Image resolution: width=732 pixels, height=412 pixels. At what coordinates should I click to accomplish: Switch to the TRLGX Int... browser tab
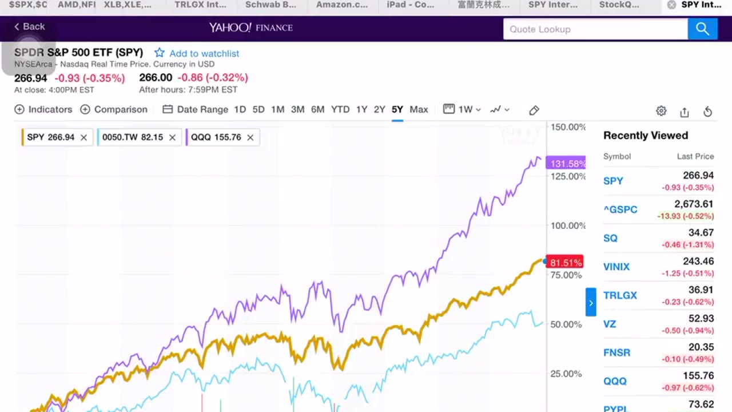200,5
